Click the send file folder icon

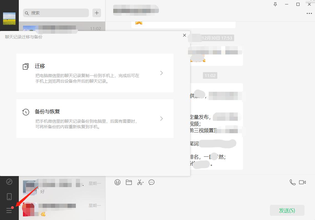tap(129, 182)
